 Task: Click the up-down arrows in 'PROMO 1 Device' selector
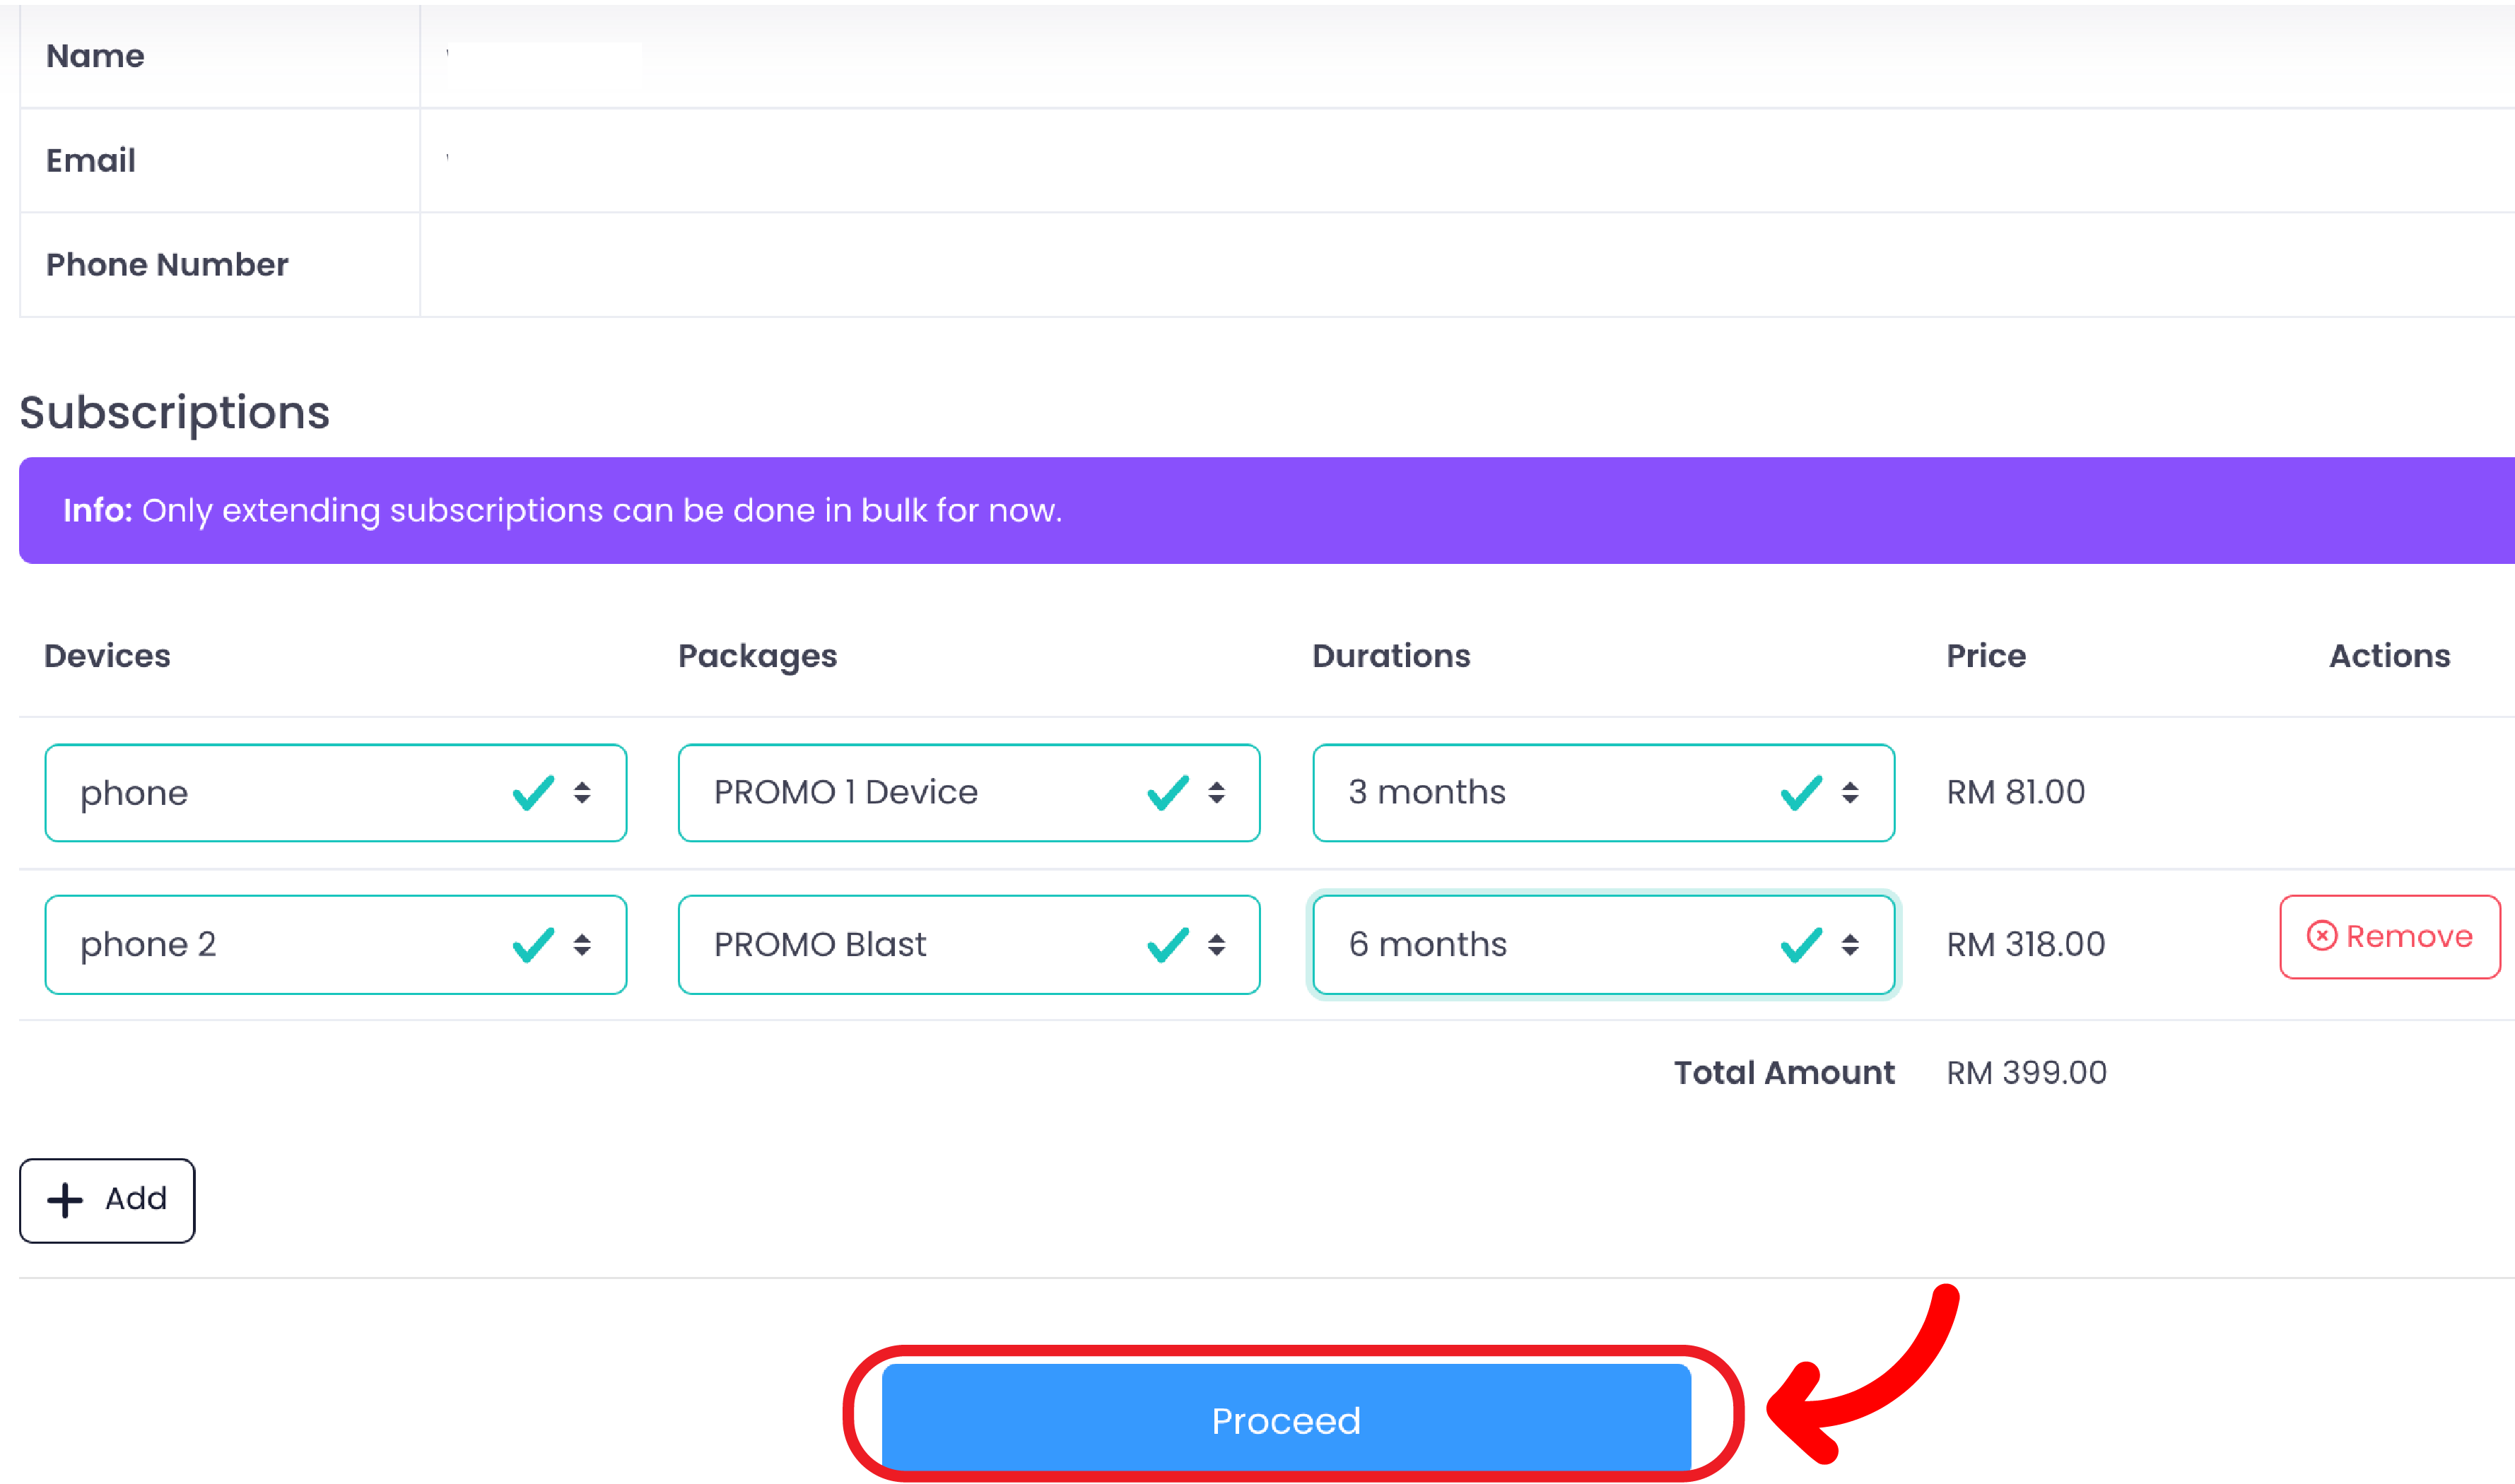tap(1216, 793)
